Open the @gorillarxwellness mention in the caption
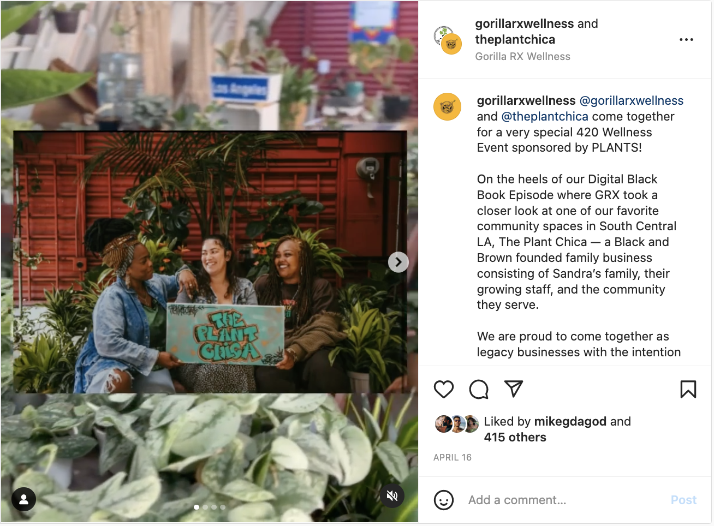Screen dimensions: 714x526 pyautogui.click(x=631, y=100)
